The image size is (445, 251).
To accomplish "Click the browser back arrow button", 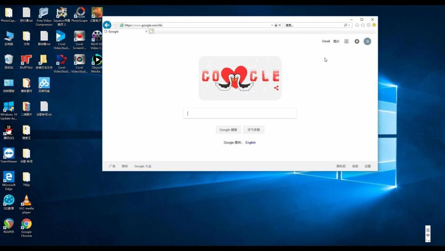I will coord(107,25).
